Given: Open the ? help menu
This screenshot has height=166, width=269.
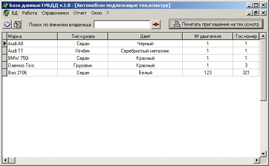Looking at the screenshot, I should click(x=108, y=13).
